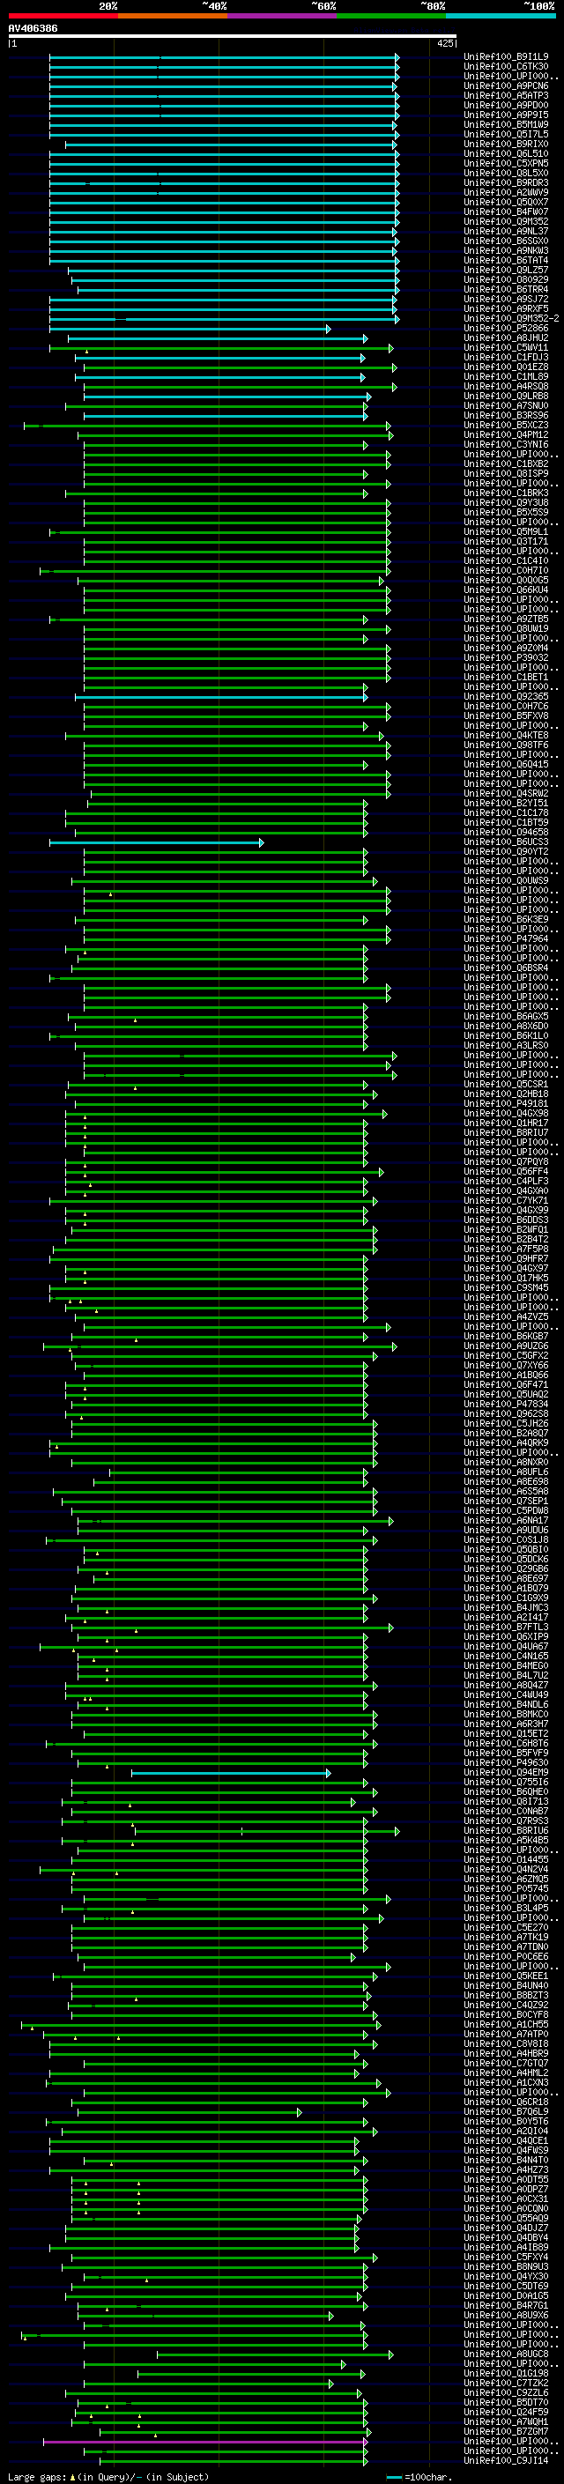Click hit label UniRef100_B4N4T0
The width and height of the screenshot is (564, 2484).
(x=506, y=2159)
